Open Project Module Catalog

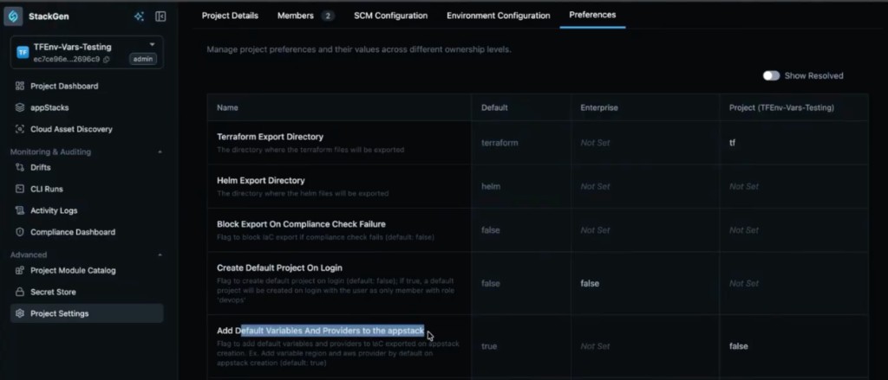click(87, 270)
